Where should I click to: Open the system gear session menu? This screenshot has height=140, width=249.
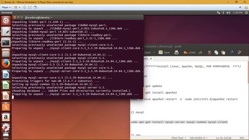point(246,13)
